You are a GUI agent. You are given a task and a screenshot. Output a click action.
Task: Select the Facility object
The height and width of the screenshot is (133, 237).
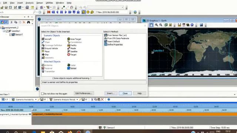click(x=72, y=45)
